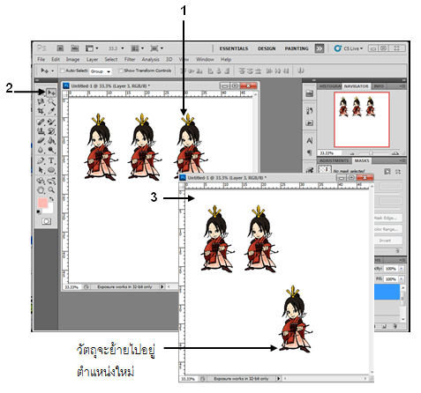Image resolution: width=421 pixels, height=393 pixels.
Task: Select the Move tool in the toolbox
Action: point(51,93)
